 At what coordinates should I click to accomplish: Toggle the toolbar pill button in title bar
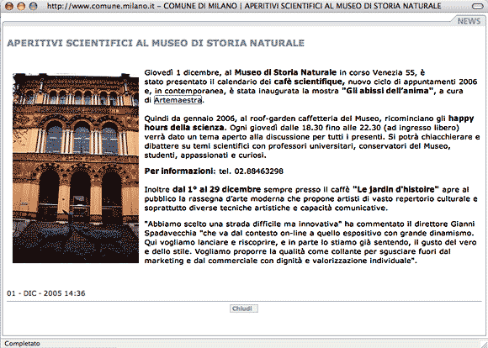coord(477,6)
